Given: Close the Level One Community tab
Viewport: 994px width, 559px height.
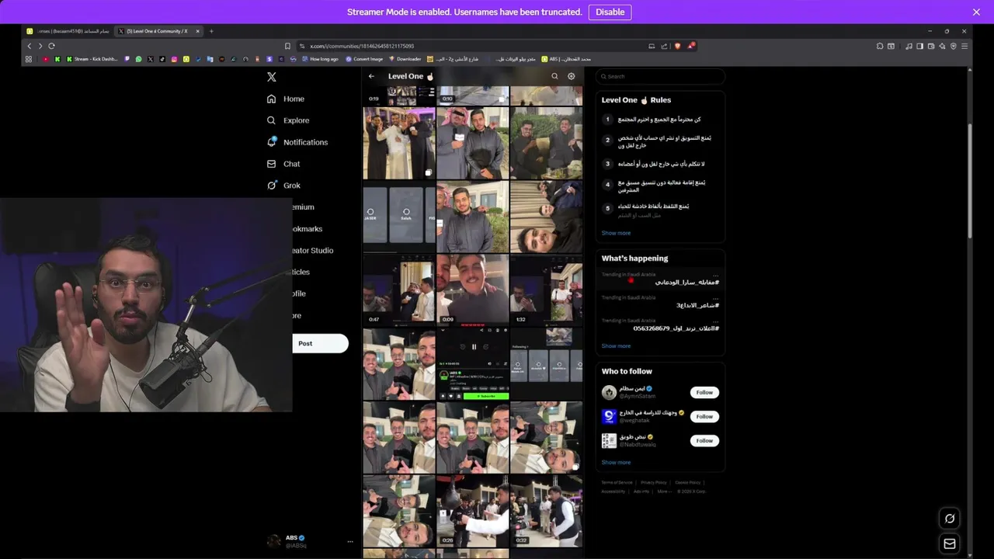Looking at the screenshot, I should coord(198,31).
